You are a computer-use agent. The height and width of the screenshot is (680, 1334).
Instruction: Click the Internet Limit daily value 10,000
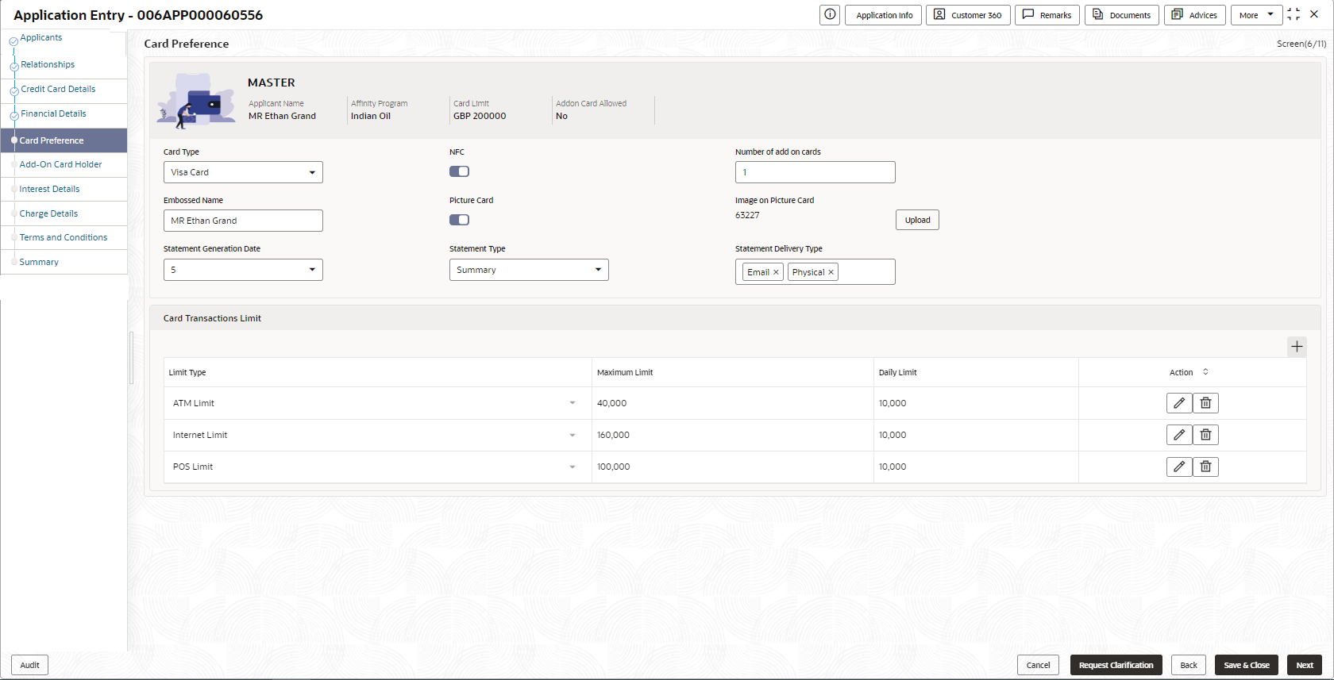893,435
